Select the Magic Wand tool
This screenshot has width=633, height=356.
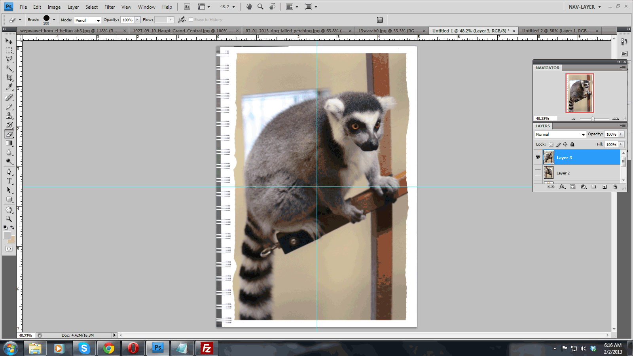9,69
